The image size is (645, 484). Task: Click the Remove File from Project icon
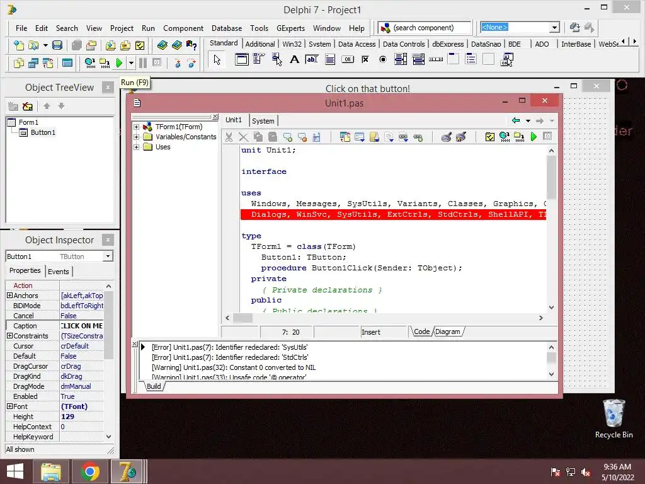(125, 45)
